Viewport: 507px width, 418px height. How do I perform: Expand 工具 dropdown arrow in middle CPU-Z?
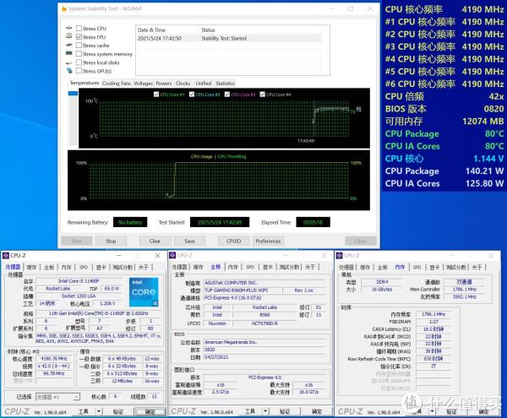pos(265,411)
